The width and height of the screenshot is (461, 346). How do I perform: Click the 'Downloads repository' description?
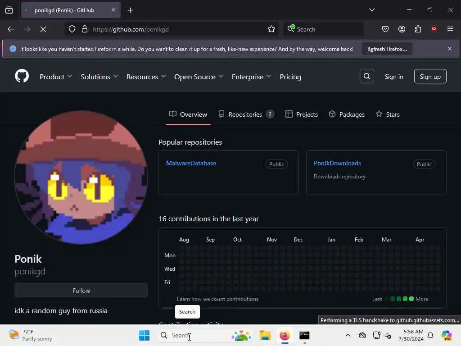point(339,177)
